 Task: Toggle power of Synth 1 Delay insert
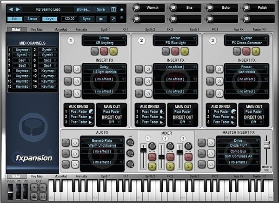click(x=77, y=69)
